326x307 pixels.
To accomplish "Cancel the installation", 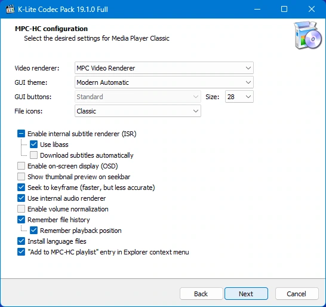I will 297,294.
